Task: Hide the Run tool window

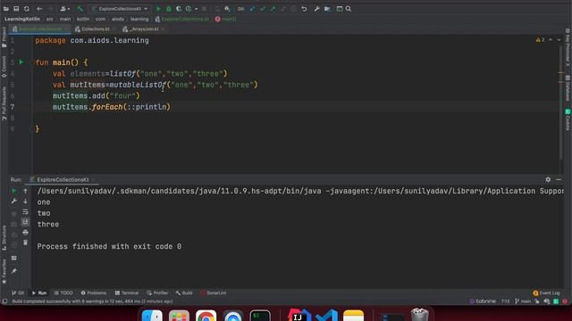Action: point(559,179)
